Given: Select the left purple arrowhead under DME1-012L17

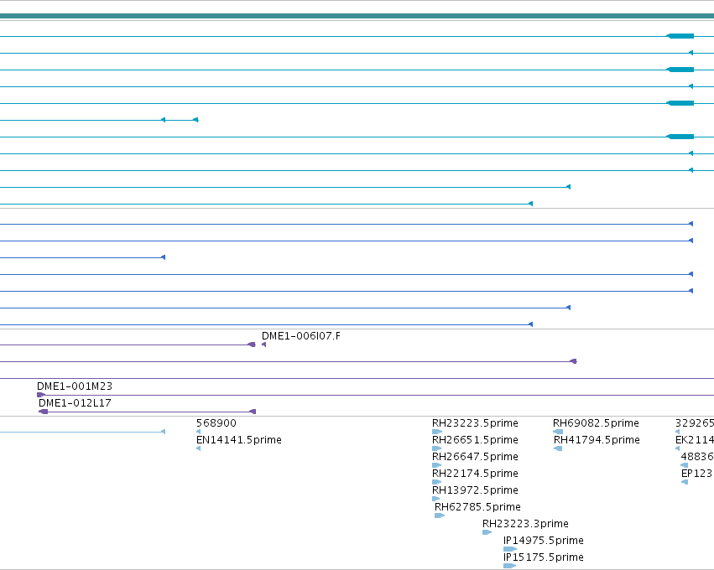Looking at the screenshot, I should pos(44,412).
